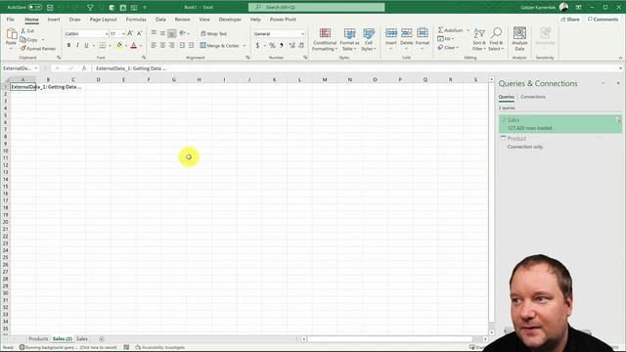Open Format as Table
The width and height of the screenshot is (626, 352).
click(x=349, y=39)
